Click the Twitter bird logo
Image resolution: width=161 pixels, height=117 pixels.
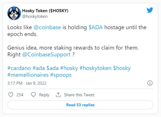tap(150, 10)
